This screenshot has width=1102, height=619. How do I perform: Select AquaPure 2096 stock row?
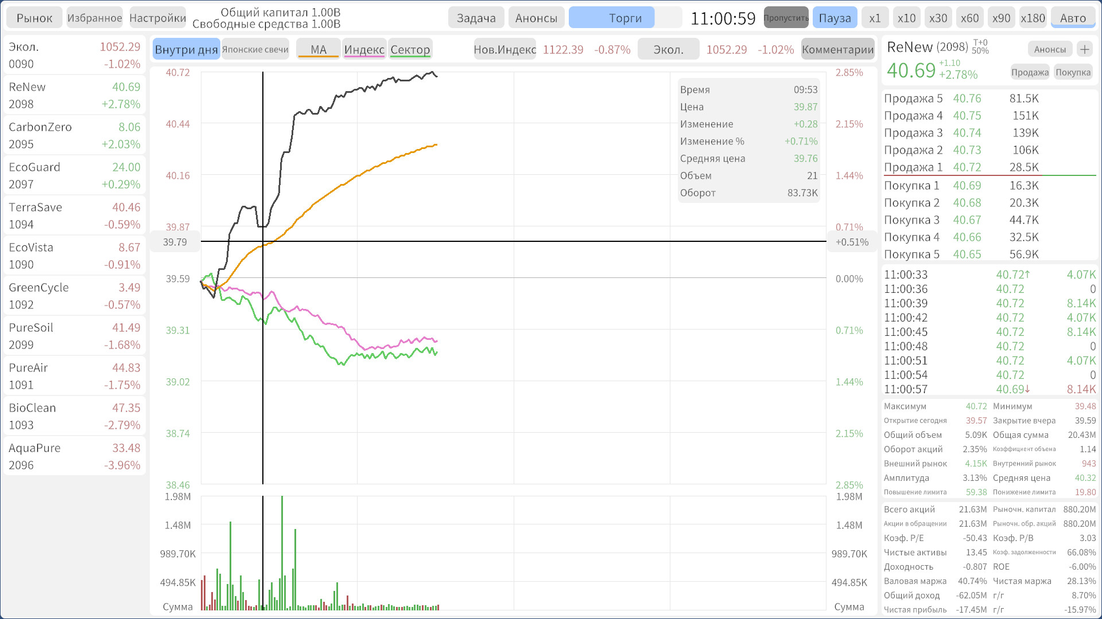pos(75,456)
